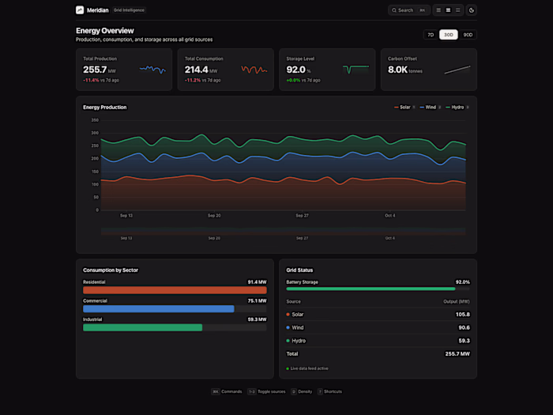This screenshot has height=415, width=553.
Task: Click the Meridian brand name
Action: 98,10
